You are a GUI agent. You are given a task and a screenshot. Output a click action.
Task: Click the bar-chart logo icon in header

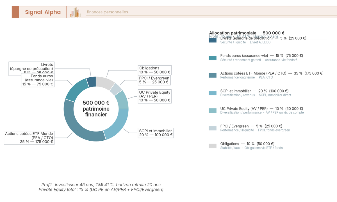(76, 12)
